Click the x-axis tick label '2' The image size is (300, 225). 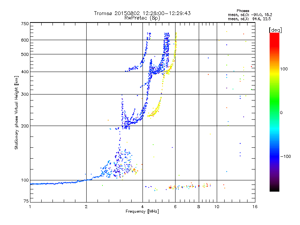(x=86, y=207)
